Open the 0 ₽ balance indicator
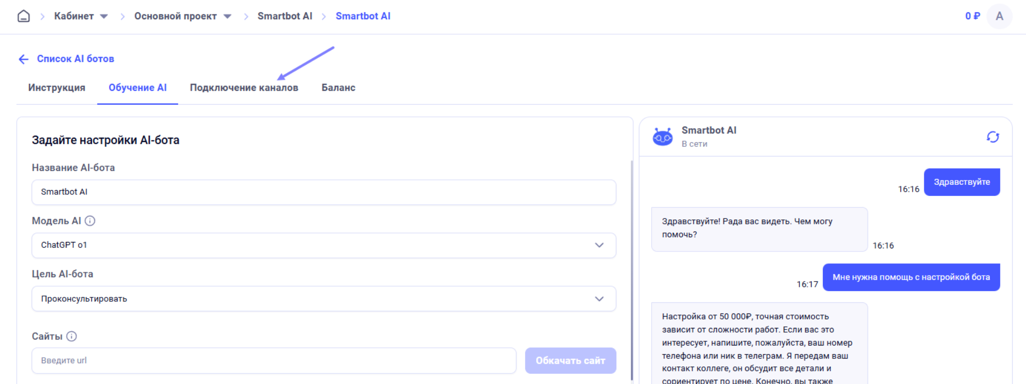Screen dimensions: 1026x384 click(x=972, y=16)
